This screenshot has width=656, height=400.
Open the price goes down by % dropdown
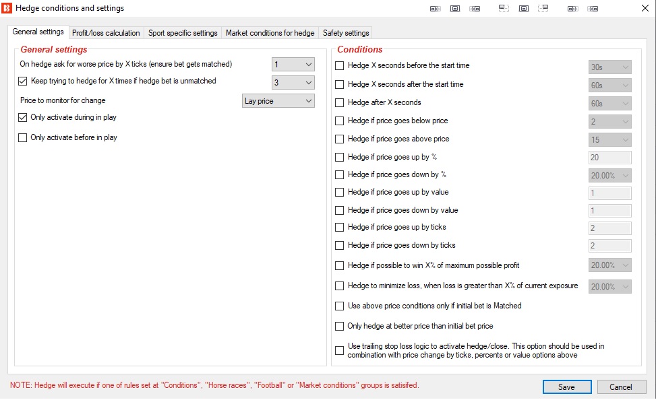(x=610, y=176)
